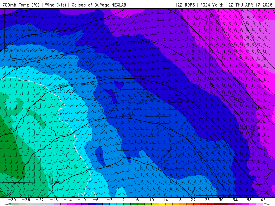Click the -2 colorbar tick label
The image size is (275, 206).
110,200
